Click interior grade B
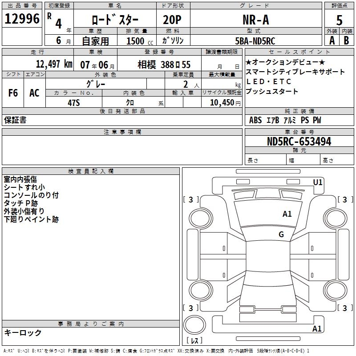 (346, 40)
